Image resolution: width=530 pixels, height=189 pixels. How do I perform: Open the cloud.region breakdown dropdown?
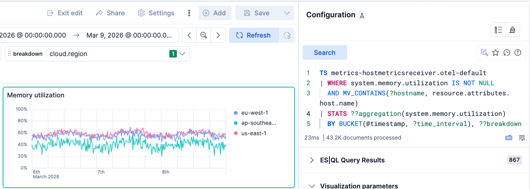tap(182, 54)
